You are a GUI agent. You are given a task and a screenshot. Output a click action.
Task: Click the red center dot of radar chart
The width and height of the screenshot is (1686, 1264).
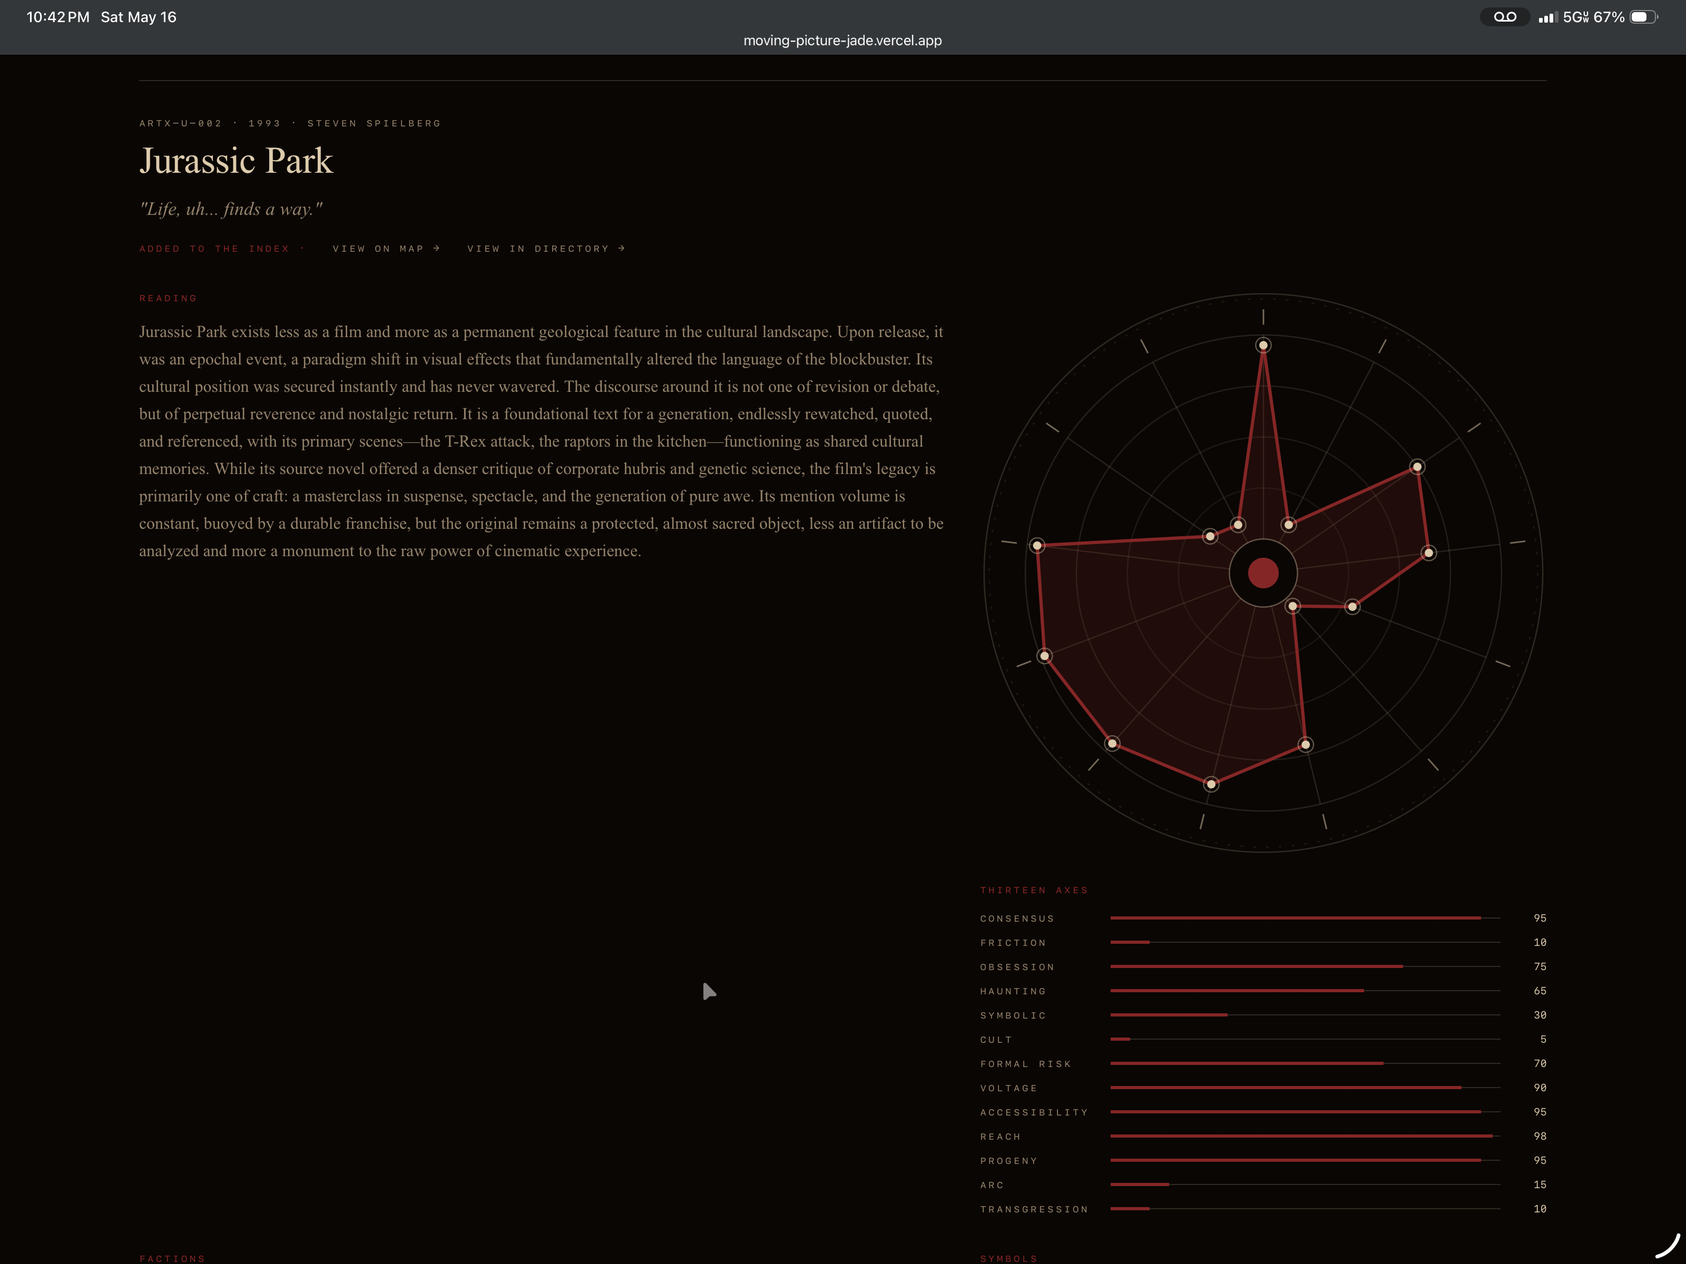coord(1263,573)
